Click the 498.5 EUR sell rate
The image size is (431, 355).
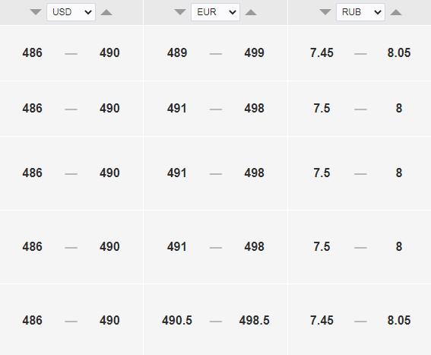pyautogui.click(x=254, y=320)
